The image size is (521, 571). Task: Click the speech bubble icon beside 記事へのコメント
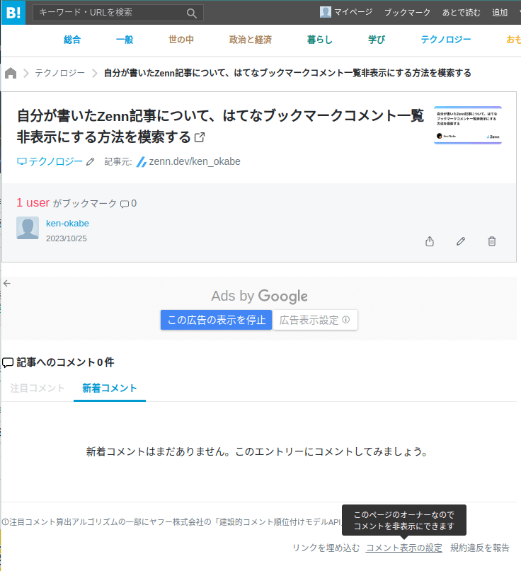coord(8,363)
